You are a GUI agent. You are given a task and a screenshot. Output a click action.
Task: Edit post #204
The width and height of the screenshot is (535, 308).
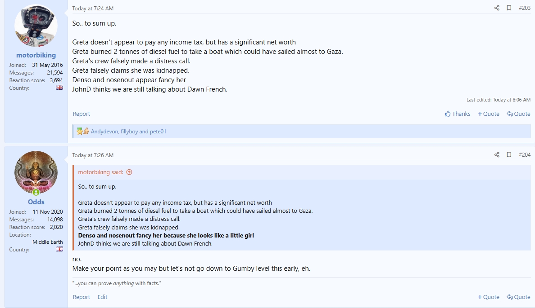coord(103,297)
